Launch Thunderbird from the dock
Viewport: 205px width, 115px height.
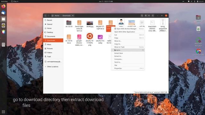(4, 12)
